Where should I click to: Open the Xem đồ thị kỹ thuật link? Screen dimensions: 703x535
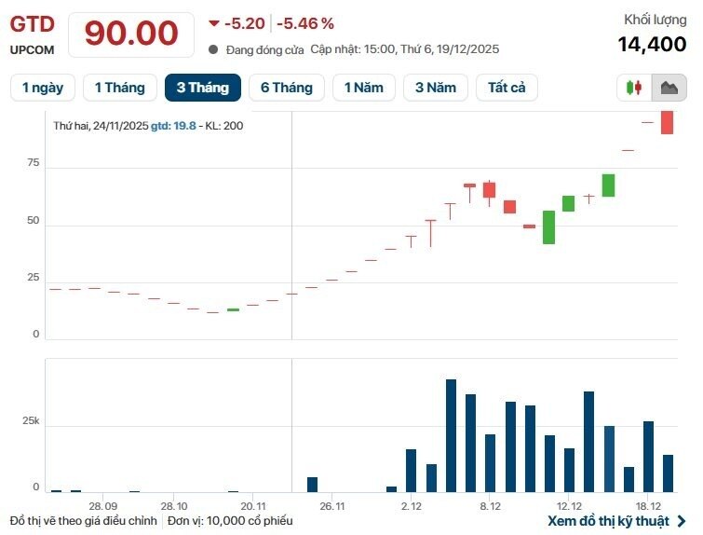(609, 521)
